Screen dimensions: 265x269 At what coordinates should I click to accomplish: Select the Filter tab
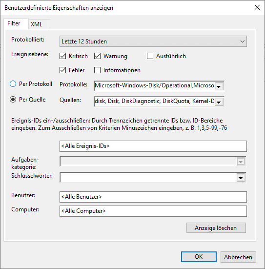click(x=16, y=23)
